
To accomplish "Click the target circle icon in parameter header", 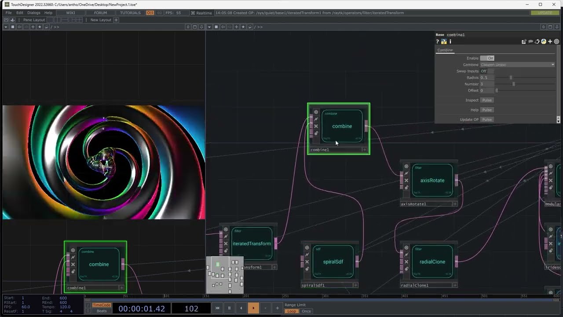I will 556,41.
